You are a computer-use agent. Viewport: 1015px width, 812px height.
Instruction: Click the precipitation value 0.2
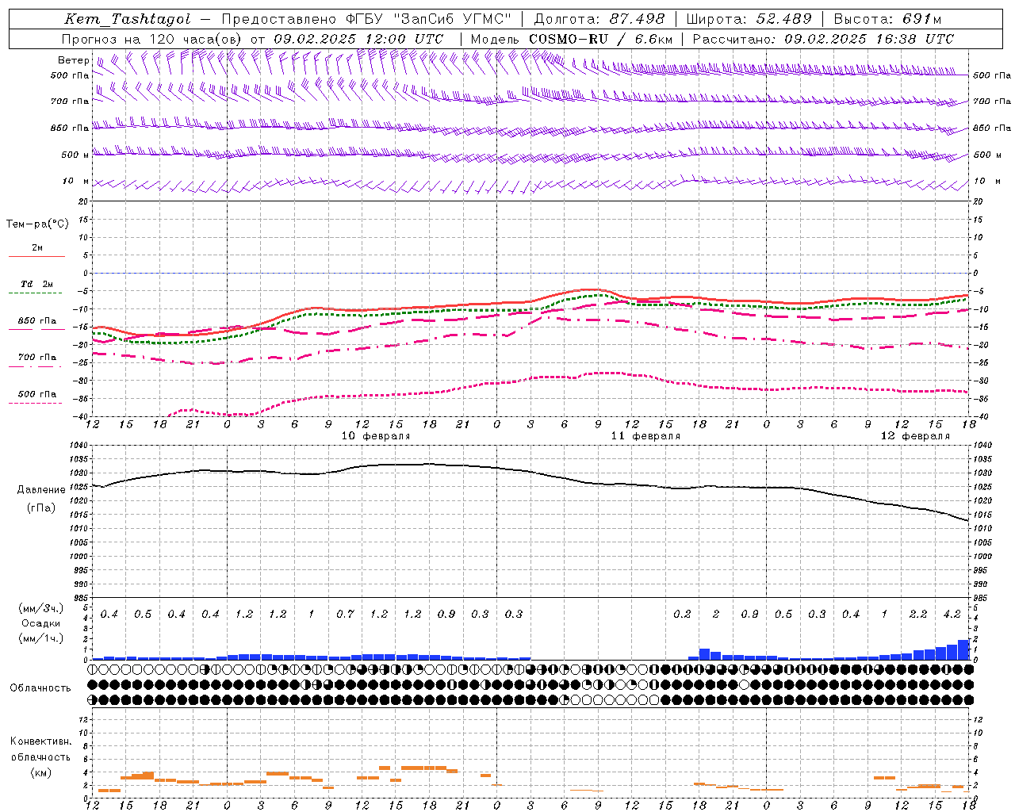click(x=682, y=615)
